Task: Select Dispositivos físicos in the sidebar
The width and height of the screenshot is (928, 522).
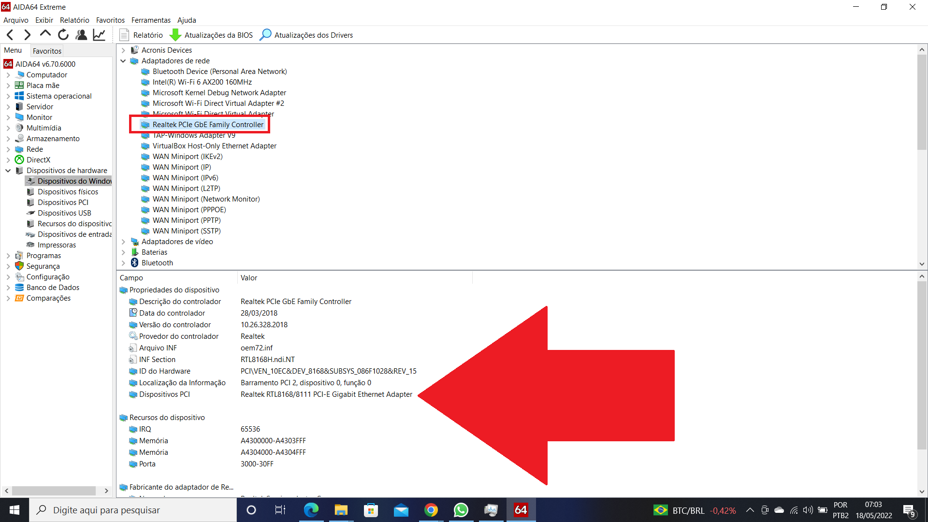Action: pyautogui.click(x=68, y=192)
